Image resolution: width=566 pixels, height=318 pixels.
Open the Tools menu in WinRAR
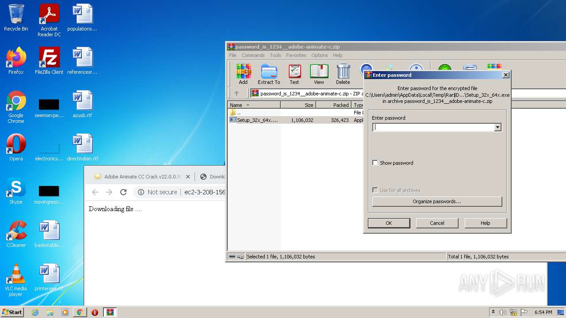(275, 55)
